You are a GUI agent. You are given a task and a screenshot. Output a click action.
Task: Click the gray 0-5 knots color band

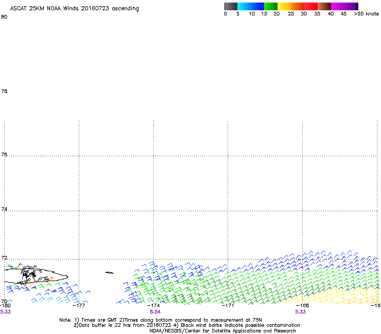tap(231, 6)
